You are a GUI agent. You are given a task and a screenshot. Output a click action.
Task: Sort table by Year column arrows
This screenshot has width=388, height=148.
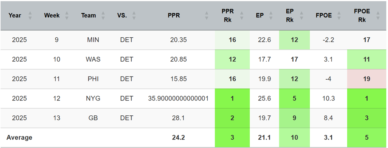coord(30,16)
